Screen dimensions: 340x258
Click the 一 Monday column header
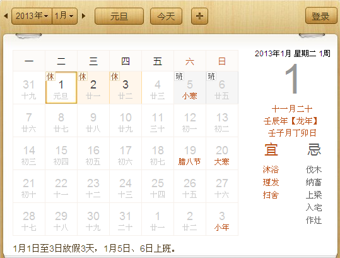pos(29,61)
